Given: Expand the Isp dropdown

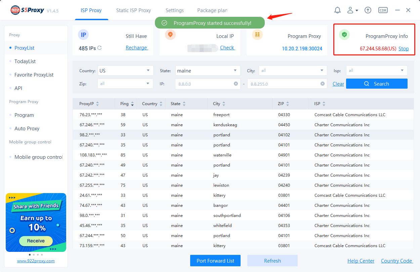Looking at the screenshot, I should click(377, 71).
